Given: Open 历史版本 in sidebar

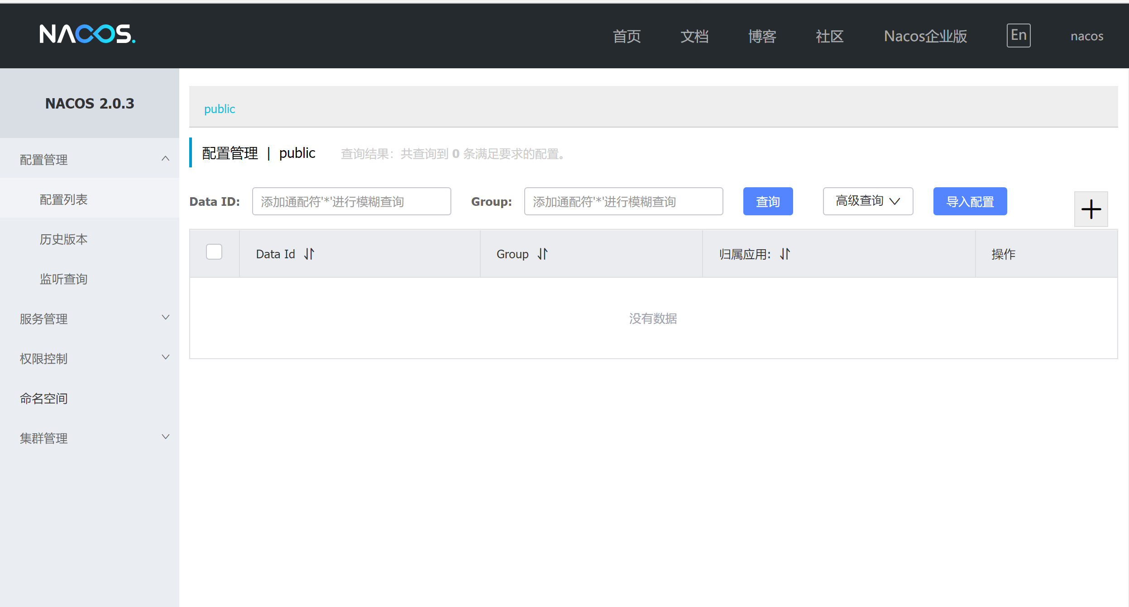Looking at the screenshot, I should pos(63,239).
